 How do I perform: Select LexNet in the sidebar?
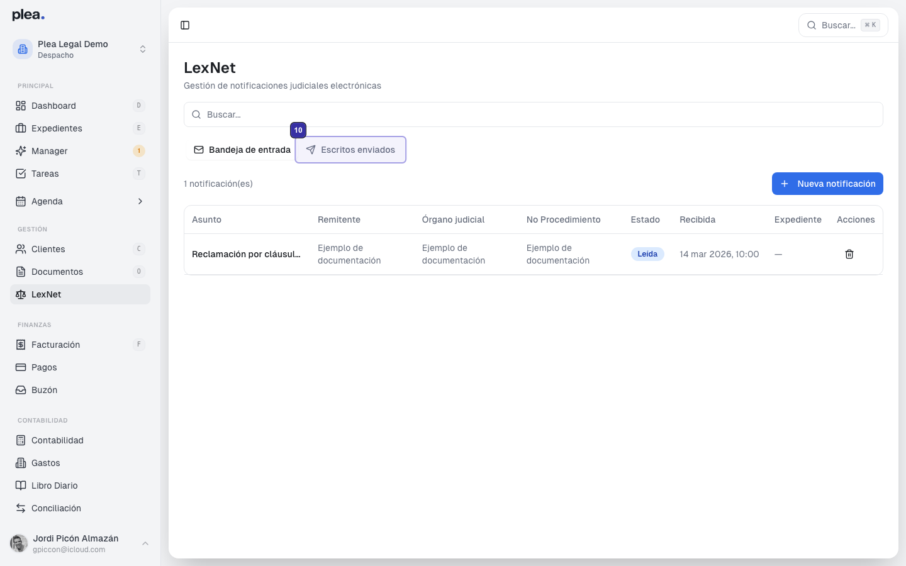(80, 294)
